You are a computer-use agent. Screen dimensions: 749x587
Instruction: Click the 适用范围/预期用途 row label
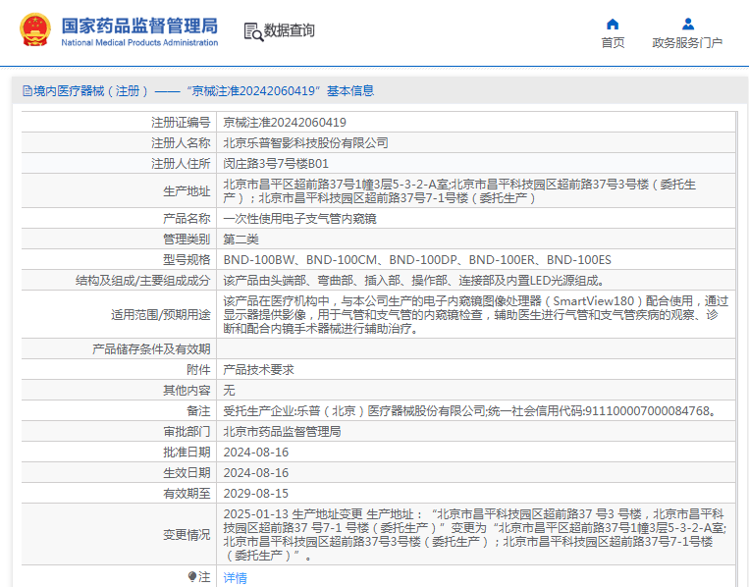(x=161, y=314)
